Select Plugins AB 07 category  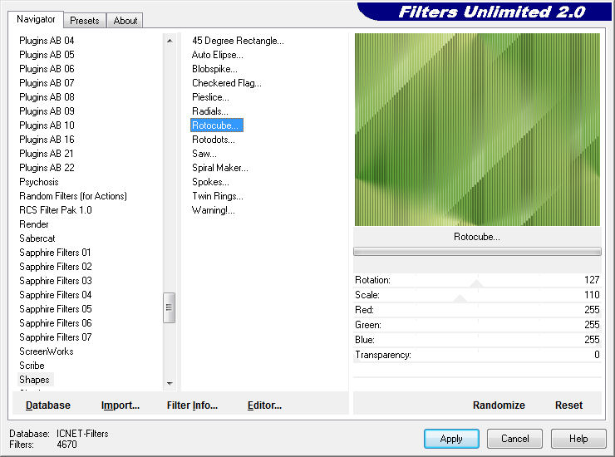click(47, 83)
